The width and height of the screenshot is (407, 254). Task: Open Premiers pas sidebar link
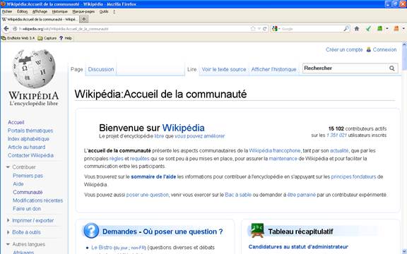click(x=28, y=176)
